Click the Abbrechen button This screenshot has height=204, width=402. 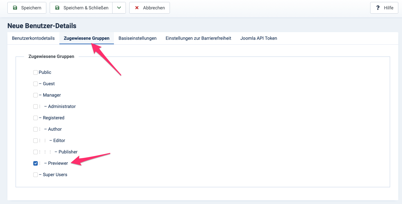149,8
